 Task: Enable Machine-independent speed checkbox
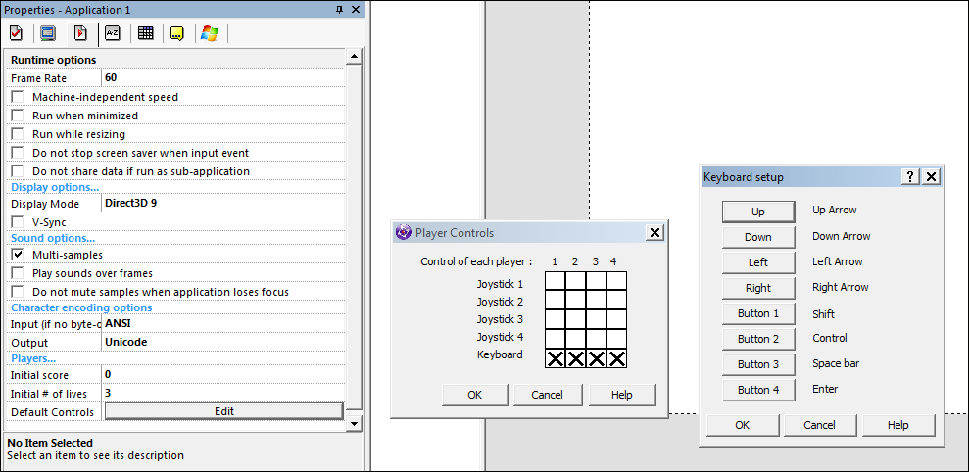tap(18, 97)
